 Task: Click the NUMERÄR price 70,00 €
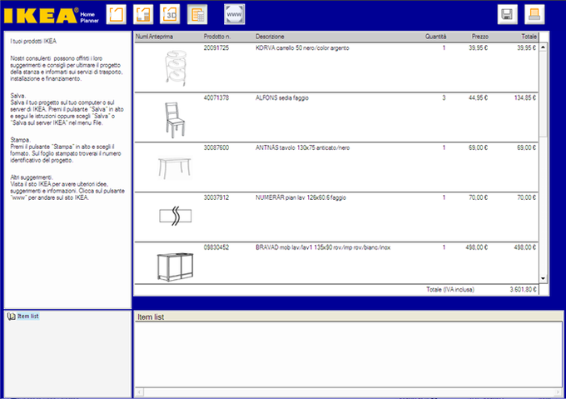(x=479, y=197)
